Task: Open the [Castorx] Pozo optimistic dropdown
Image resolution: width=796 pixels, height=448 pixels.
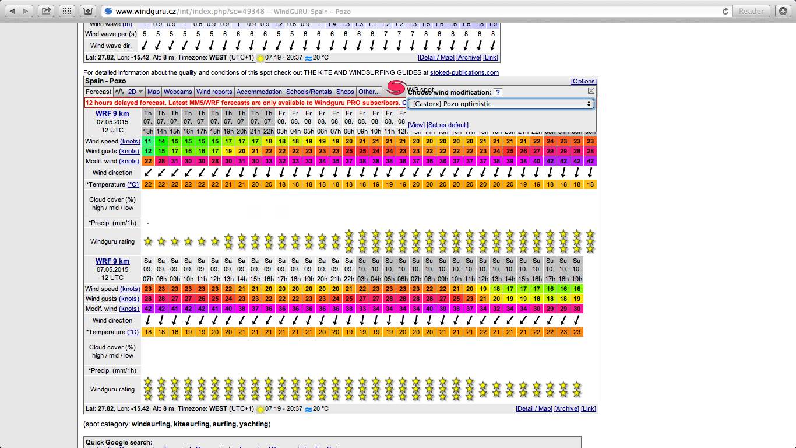Action: 500,104
